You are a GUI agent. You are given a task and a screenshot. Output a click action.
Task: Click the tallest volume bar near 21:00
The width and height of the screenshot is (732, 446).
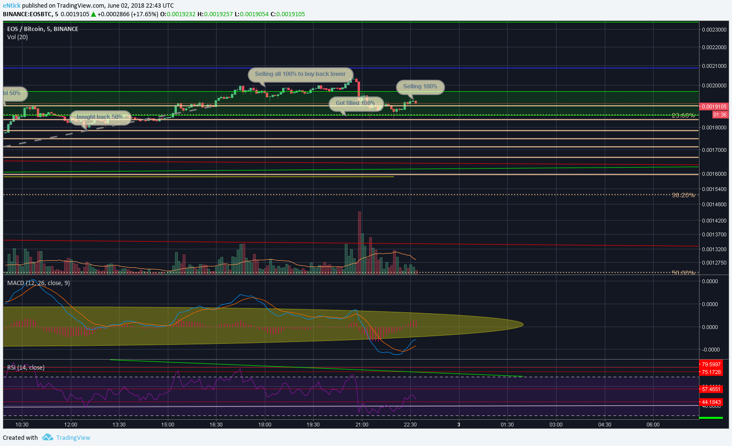[x=360, y=242]
